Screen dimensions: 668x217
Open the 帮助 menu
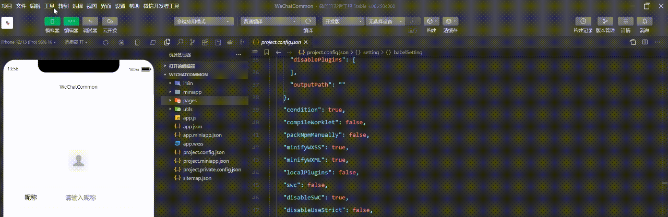coord(134,6)
